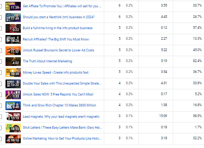Viewport: 204px width, 148px height.
Task: Open 'Should you start a Neothink business' link
Action: (58, 17)
